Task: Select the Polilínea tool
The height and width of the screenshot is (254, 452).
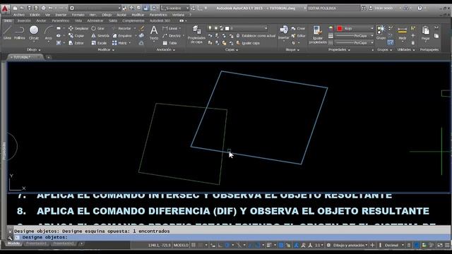Action: 20,32
